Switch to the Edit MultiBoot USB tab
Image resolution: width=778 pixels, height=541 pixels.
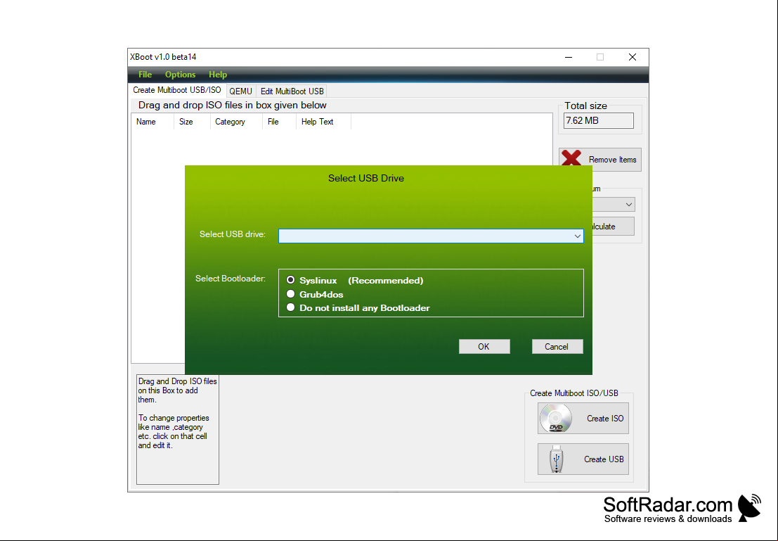tap(292, 91)
